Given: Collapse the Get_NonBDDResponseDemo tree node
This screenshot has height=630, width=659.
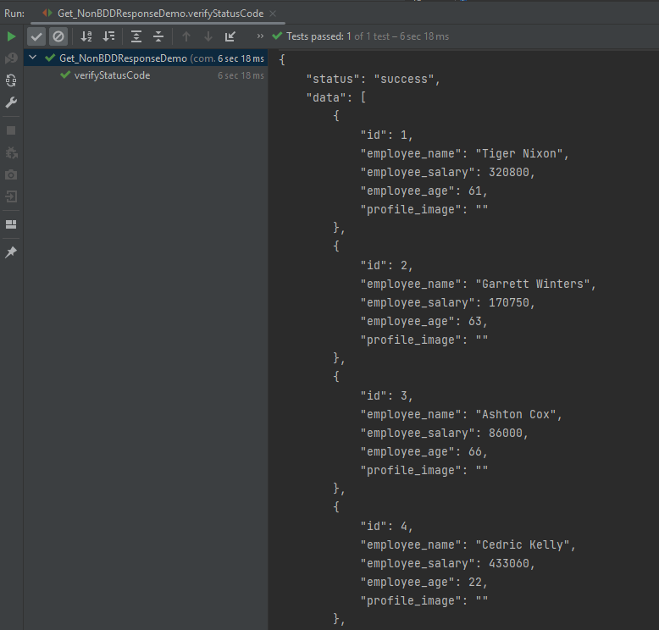Looking at the screenshot, I should click(33, 58).
